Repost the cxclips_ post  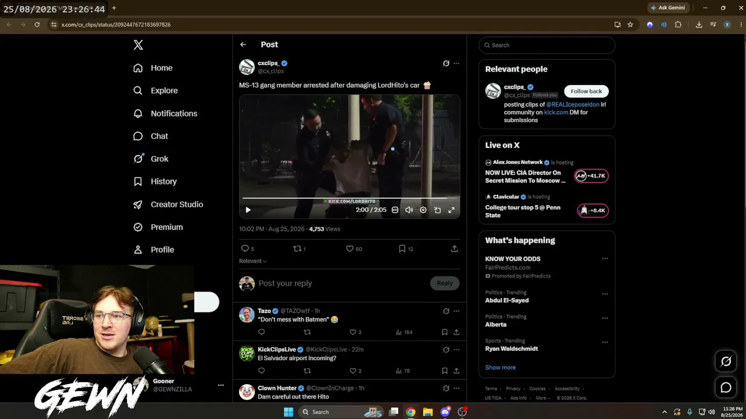pos(297,248)
